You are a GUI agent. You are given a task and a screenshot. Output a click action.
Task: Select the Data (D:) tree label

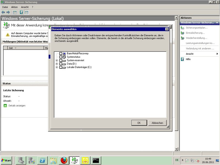pyautogui.click(x=71, y=64)
